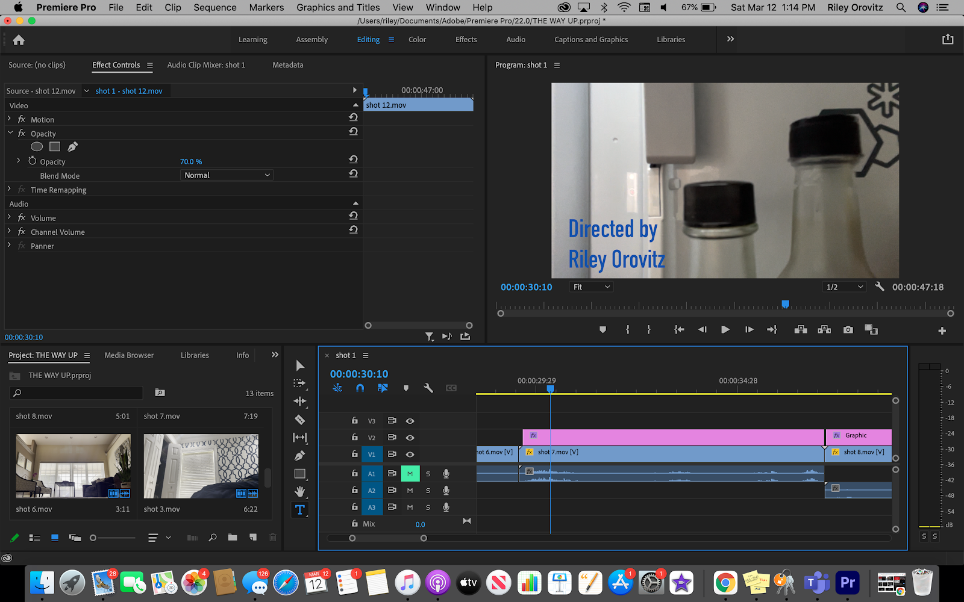Create 4-point polygon mask under Opacity
964x602 pixels.
click(55, 146)
